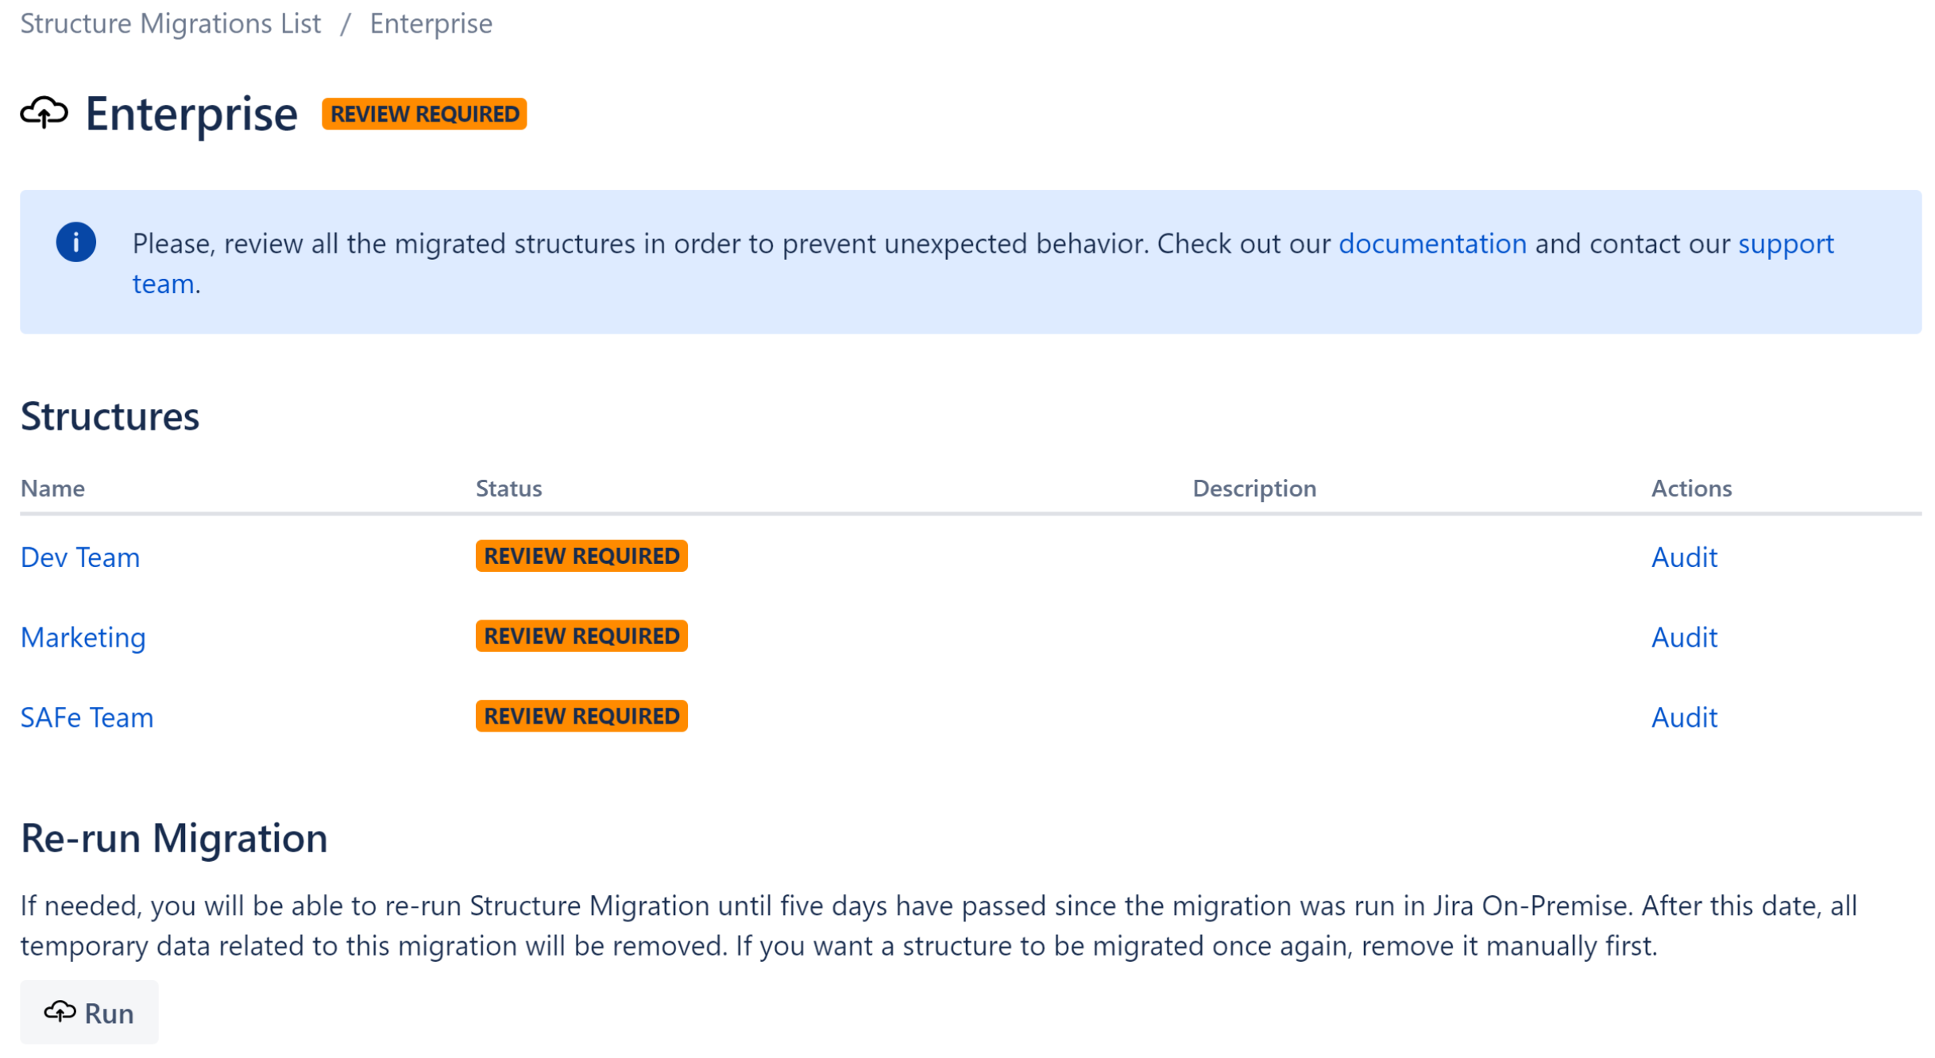Audit the SAFe Team structure
Image resolution: width=1935 pixels, height=1058 pixels.
click(1685, 718)
